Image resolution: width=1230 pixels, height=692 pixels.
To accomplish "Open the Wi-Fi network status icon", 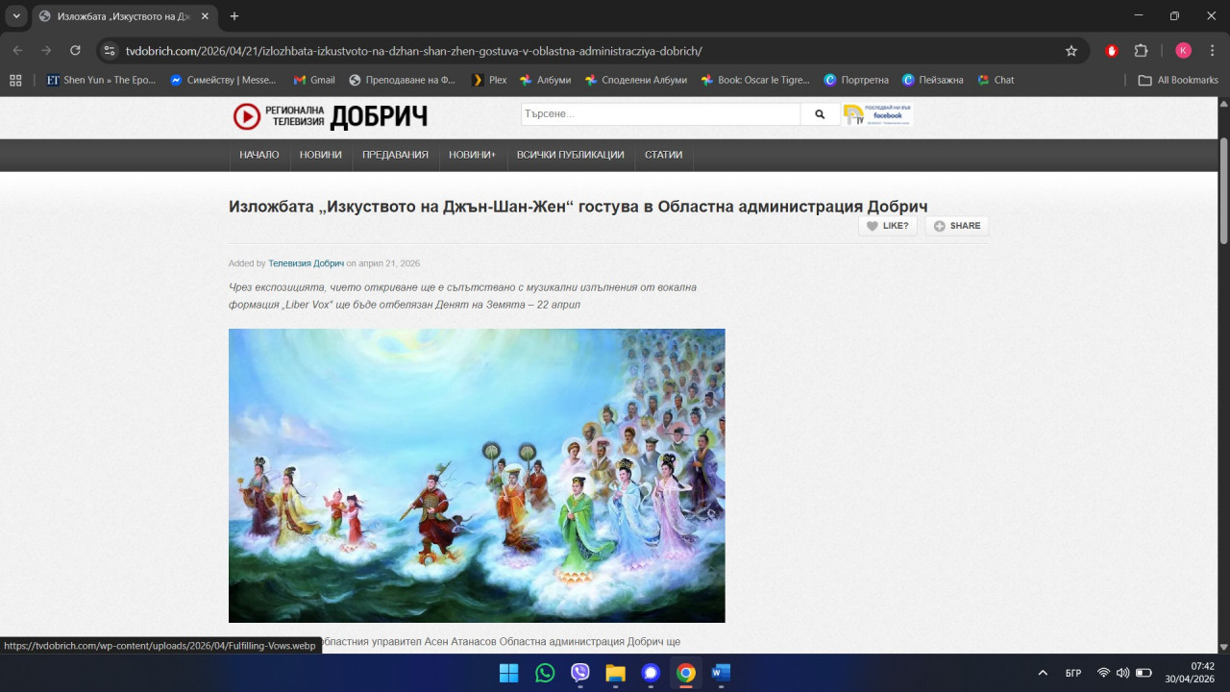I will click(1103, 673).
